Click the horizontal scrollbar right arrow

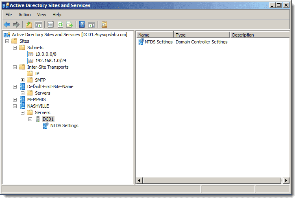[286, 181]
